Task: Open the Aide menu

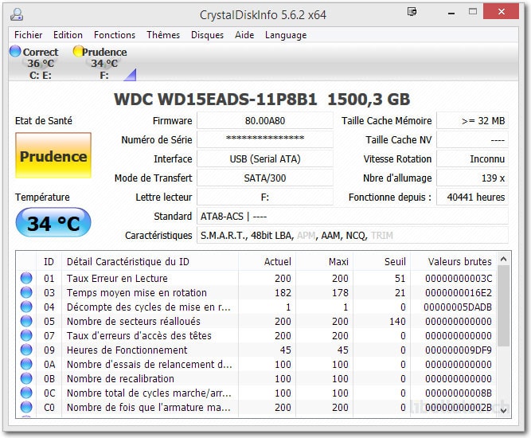Action: 244,35
